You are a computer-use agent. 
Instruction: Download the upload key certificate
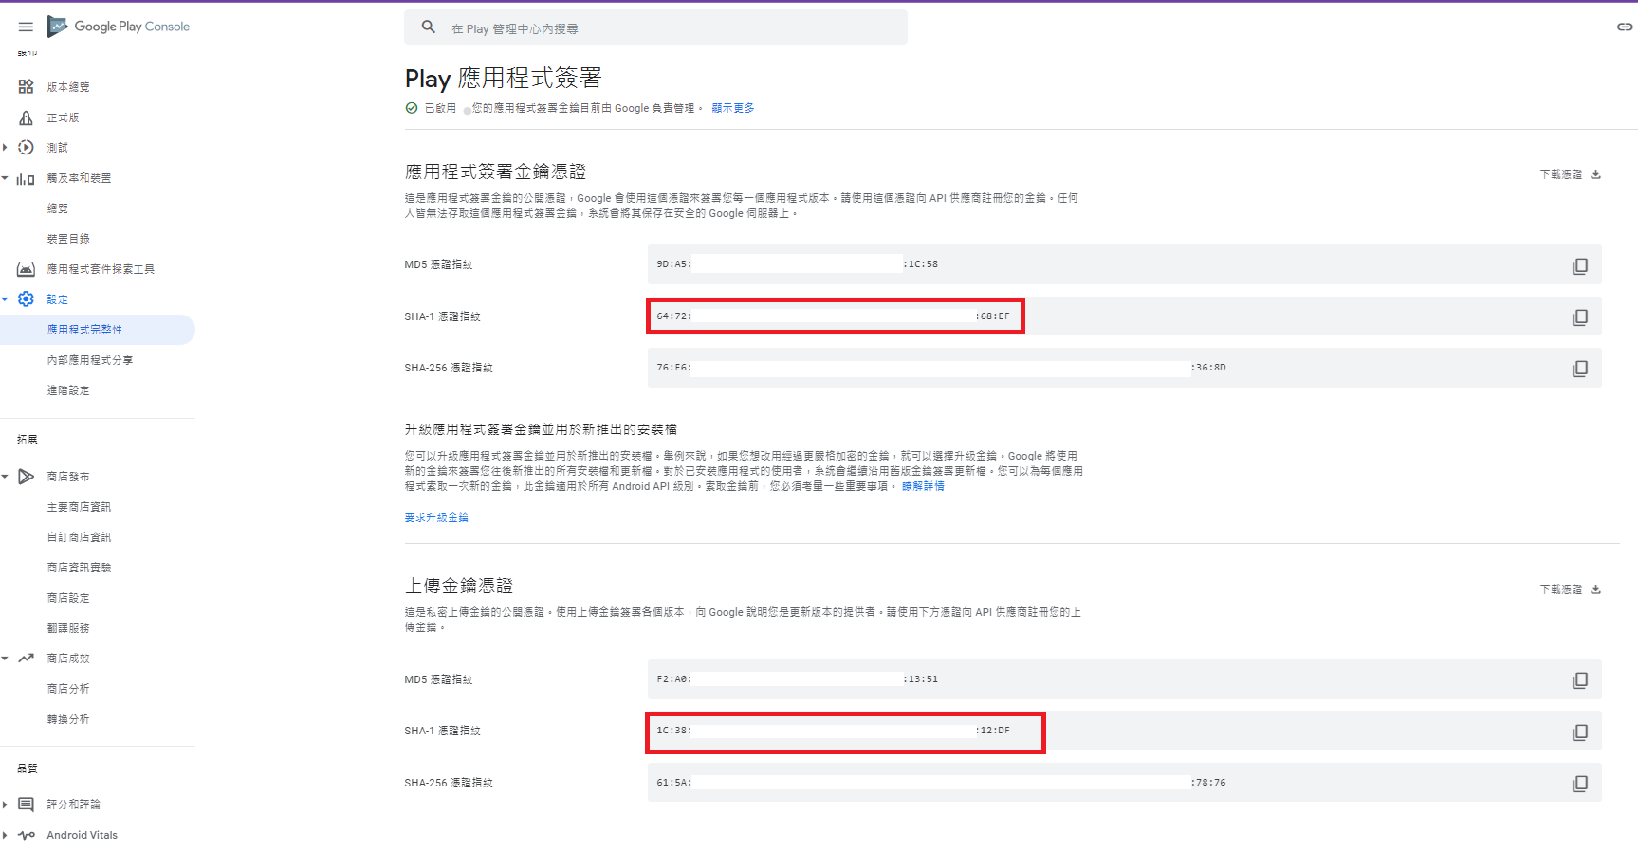click(1571, 589)
